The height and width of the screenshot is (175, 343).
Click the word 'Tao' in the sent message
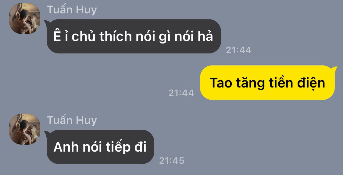click(220, 83)
